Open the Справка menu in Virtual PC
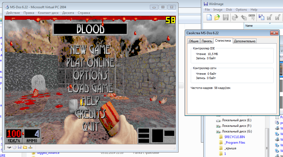Screen dimensions: 283x157 point(84,13)
